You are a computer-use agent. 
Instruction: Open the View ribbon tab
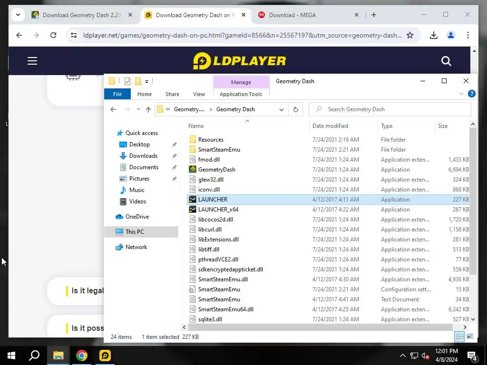click(x=199, y=94)
